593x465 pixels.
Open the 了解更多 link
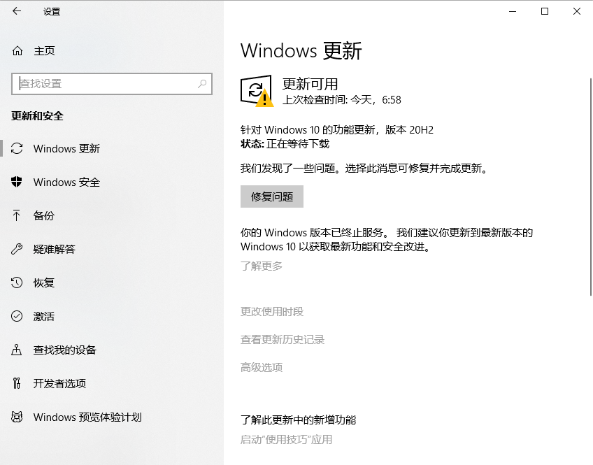tap(262, 266)
